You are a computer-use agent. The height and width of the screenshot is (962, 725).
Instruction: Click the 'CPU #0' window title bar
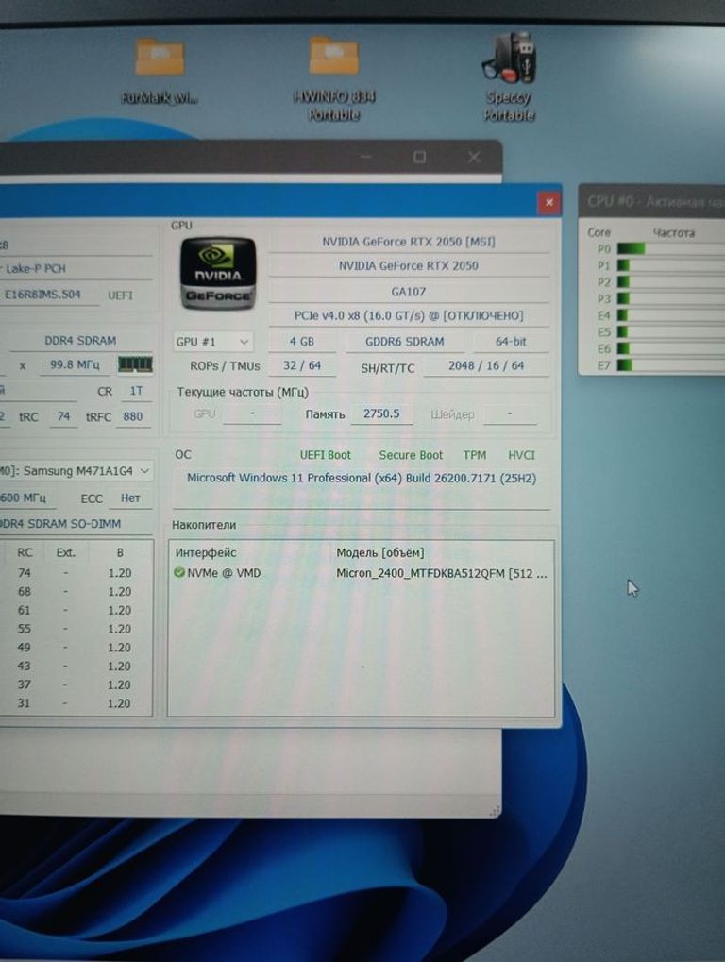[652, 201]
